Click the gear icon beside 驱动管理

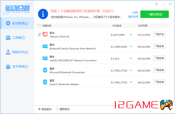coord(8,23)
